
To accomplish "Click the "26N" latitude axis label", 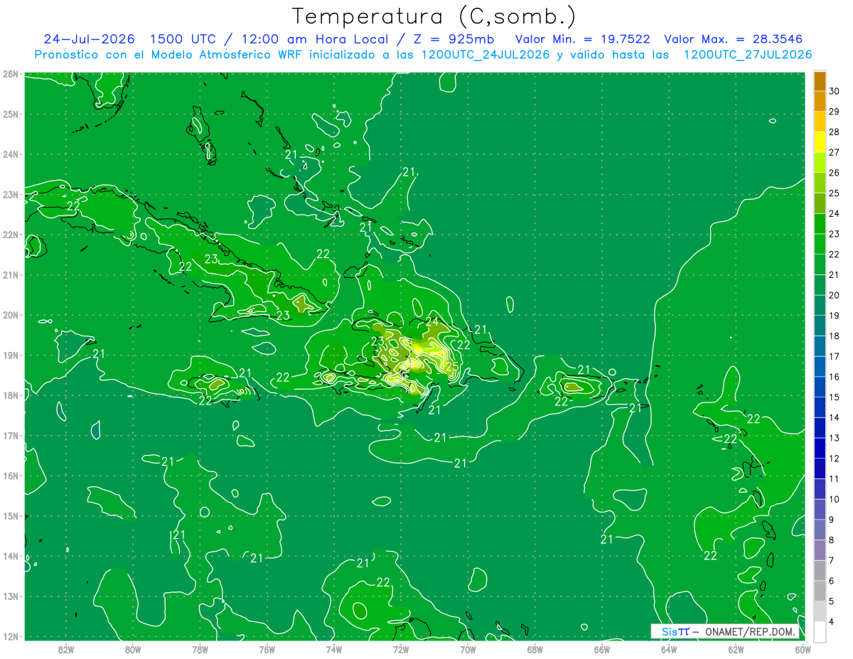I will coord(10,74).
